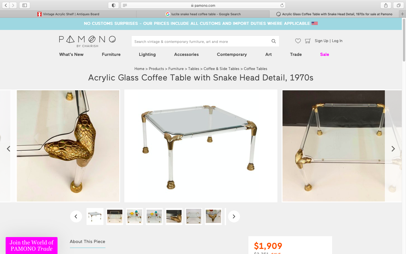Click the search magnifying glass icon

273,41
